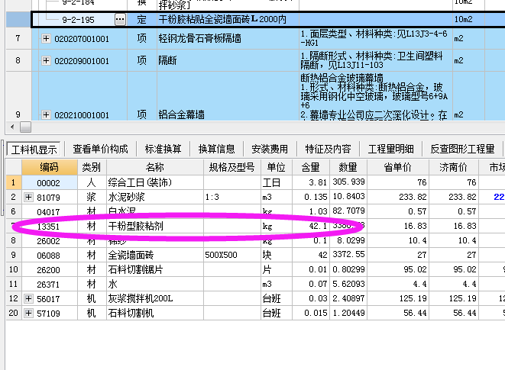Viewport: 505px width, 370px height.
Task: Open 特征及内容 tab
Action: point(328,149)
